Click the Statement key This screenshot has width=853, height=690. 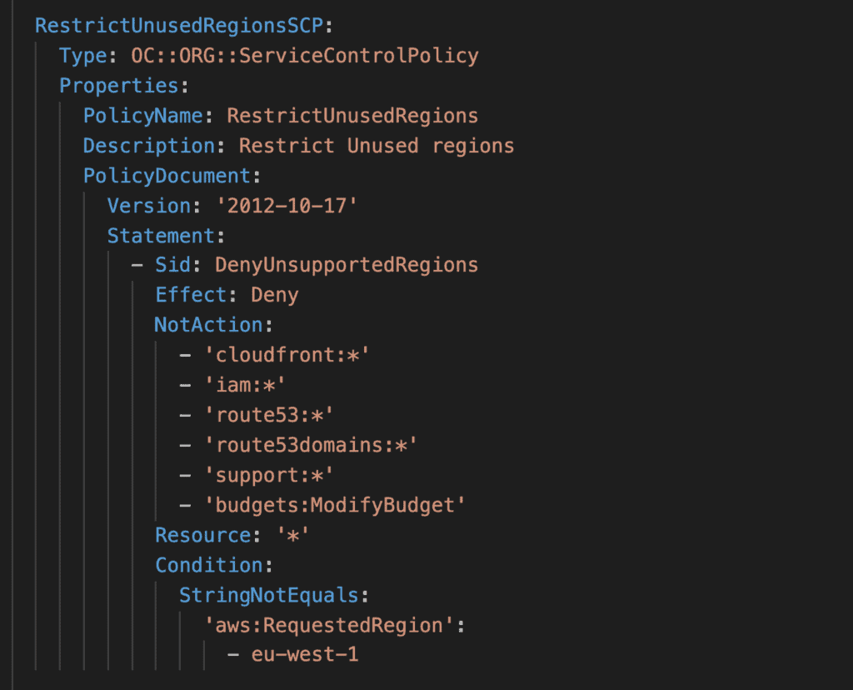click(x=161, y=236)
